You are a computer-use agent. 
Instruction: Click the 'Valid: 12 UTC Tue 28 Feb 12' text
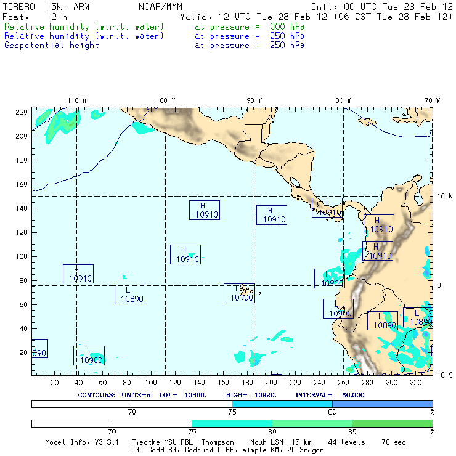point(254,17)
